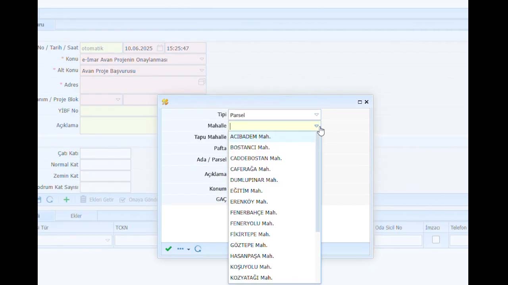Click the Mahalle list scrollbar

(x=317, y=182)
